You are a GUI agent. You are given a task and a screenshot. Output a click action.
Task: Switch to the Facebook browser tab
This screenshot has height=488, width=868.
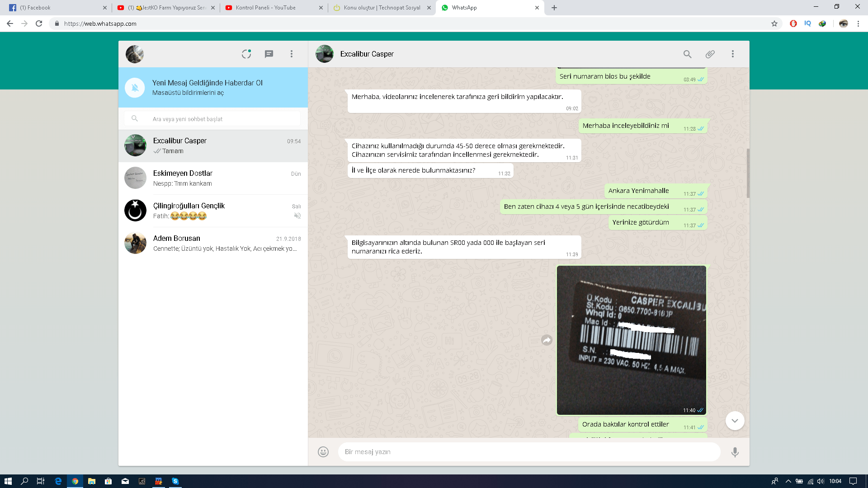[x=35, y=8]
